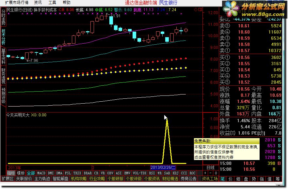This screenshot has width=288, height=189.
Task: Open the 帮助 menu
Action: click(67, 3)
